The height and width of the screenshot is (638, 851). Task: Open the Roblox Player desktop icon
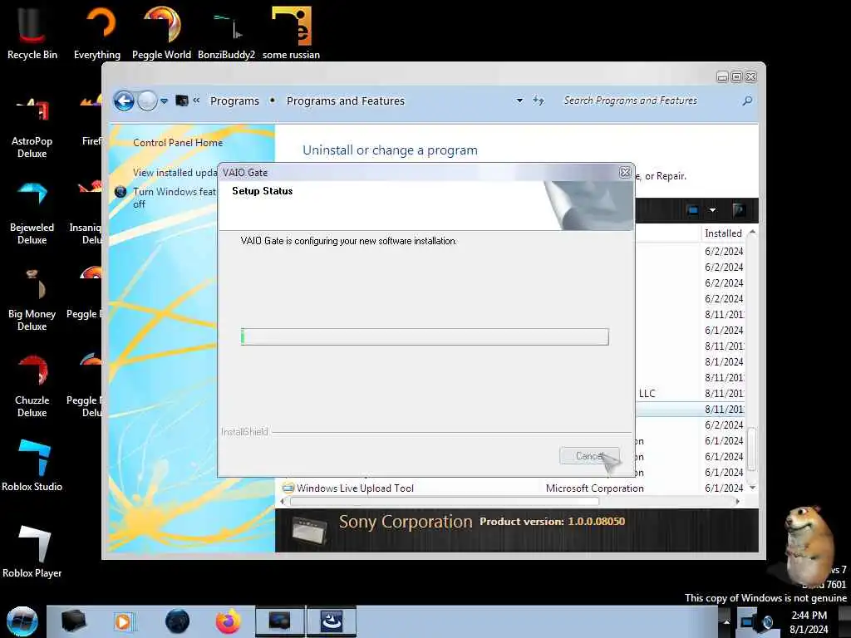tap(32, 552)
